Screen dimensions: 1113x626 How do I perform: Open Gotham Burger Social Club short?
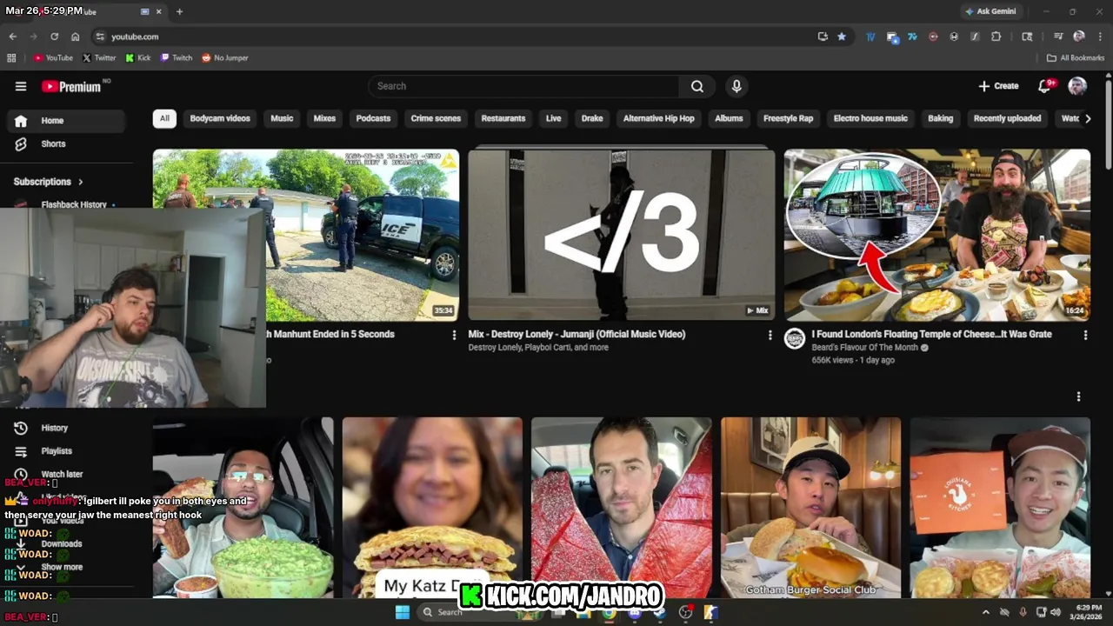coord(810,508)
